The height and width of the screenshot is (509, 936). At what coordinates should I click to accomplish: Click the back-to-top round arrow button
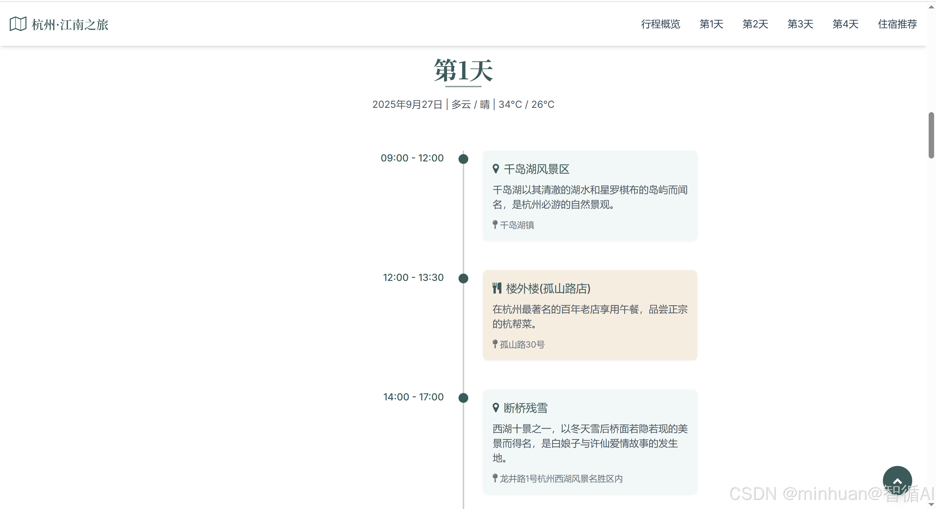[897, 480]
